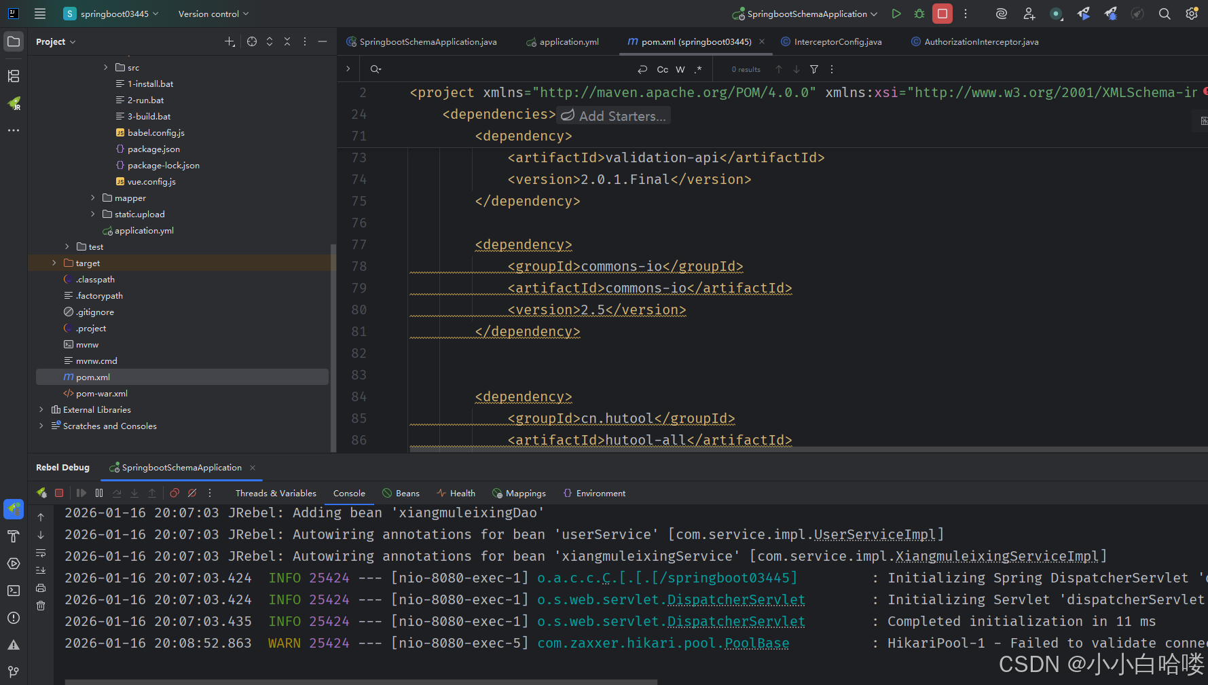This screenshot has width=1208, height=685.
Task: Expand Scratches and Consoles node
Action: pyautogui.click(x=41, y=426)
